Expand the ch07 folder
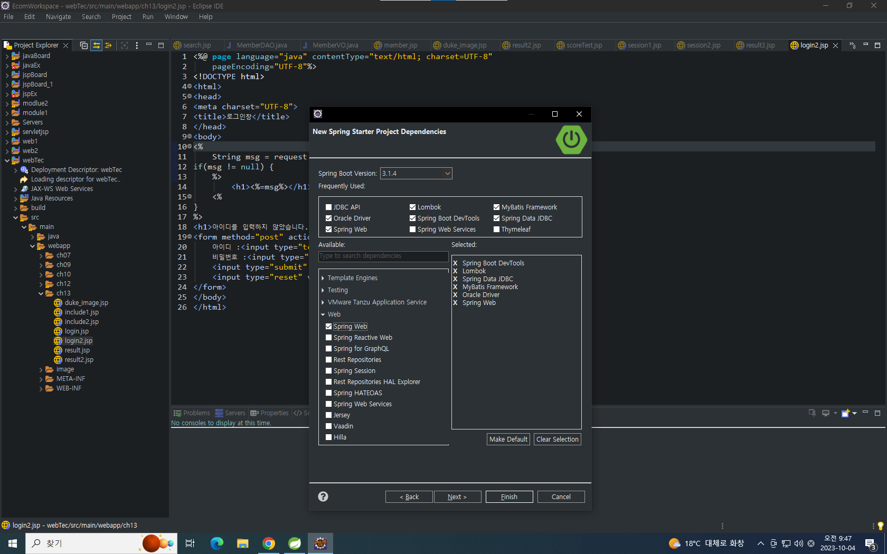This screenshot has height=554, width=887. point(41,255)
